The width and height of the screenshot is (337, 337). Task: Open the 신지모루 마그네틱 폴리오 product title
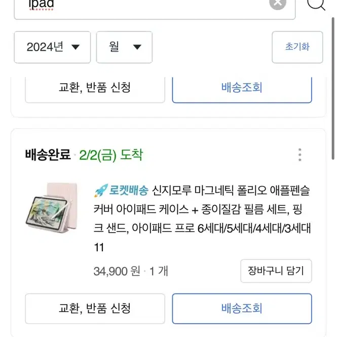(x=202, y=218)
